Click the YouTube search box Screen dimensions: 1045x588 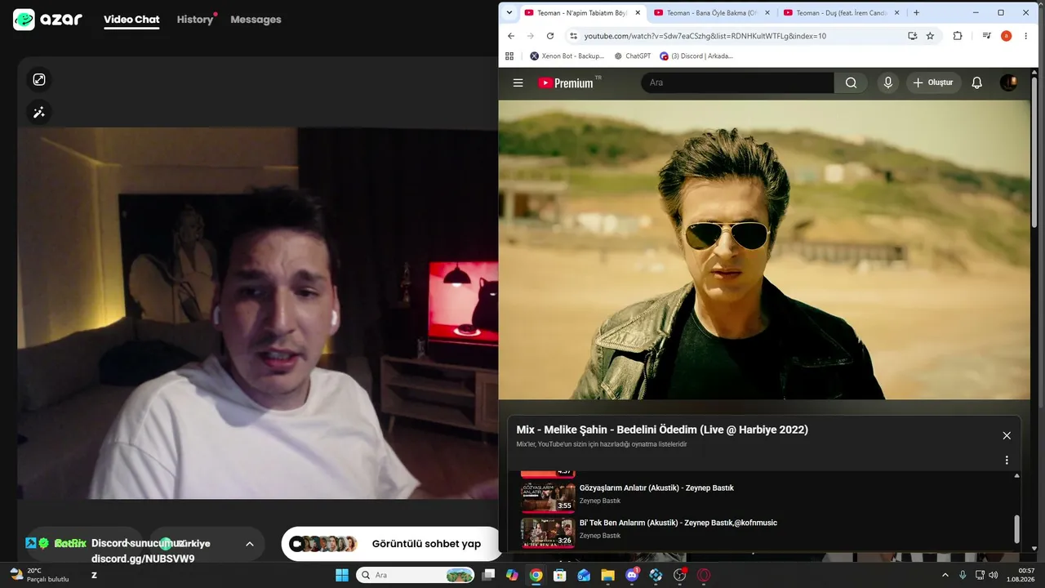[x=737, y=82]
